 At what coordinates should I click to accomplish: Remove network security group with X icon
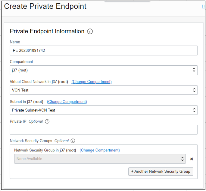192,159
